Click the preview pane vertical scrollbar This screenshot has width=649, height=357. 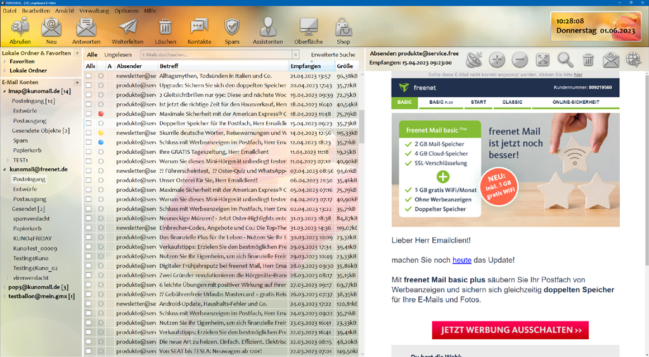[x=646, y=170]
